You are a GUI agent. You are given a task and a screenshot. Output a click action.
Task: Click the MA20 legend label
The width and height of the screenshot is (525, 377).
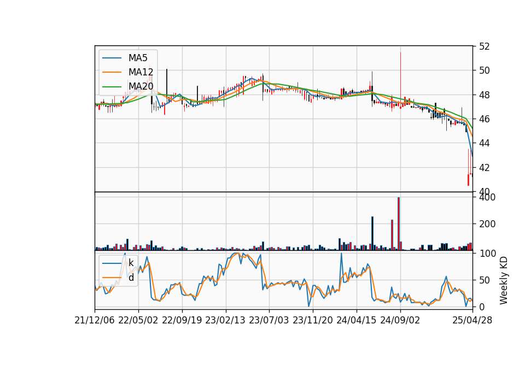point(141,86)
